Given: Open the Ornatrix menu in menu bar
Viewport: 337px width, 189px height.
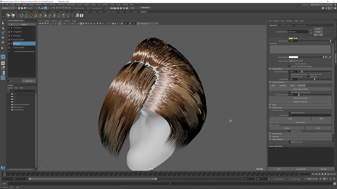Looking at the screenshot, I should coord(125,4).
